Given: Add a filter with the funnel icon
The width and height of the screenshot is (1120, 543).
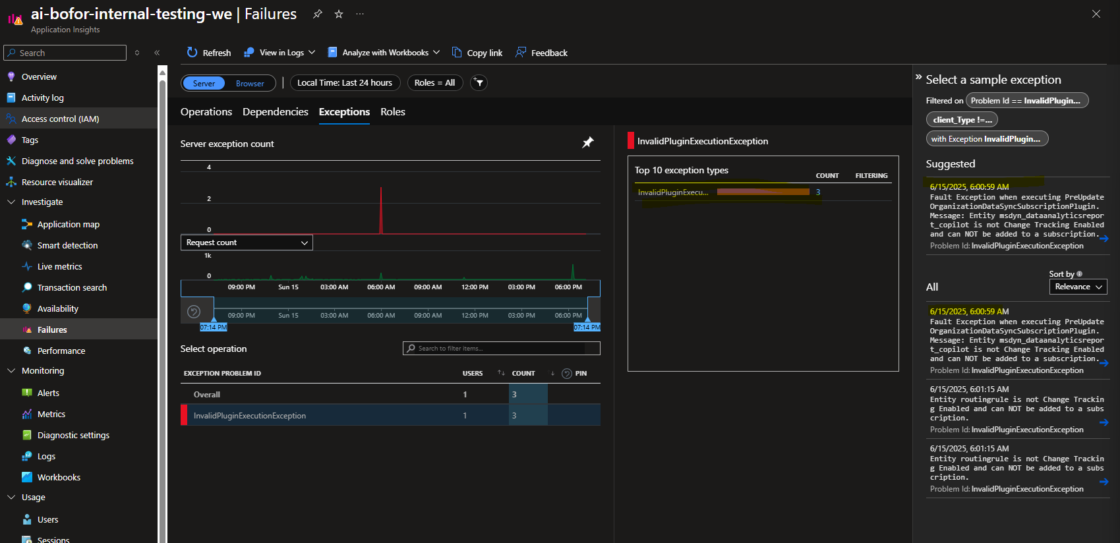Looking at the screenshot, I should tap(479, 82).
